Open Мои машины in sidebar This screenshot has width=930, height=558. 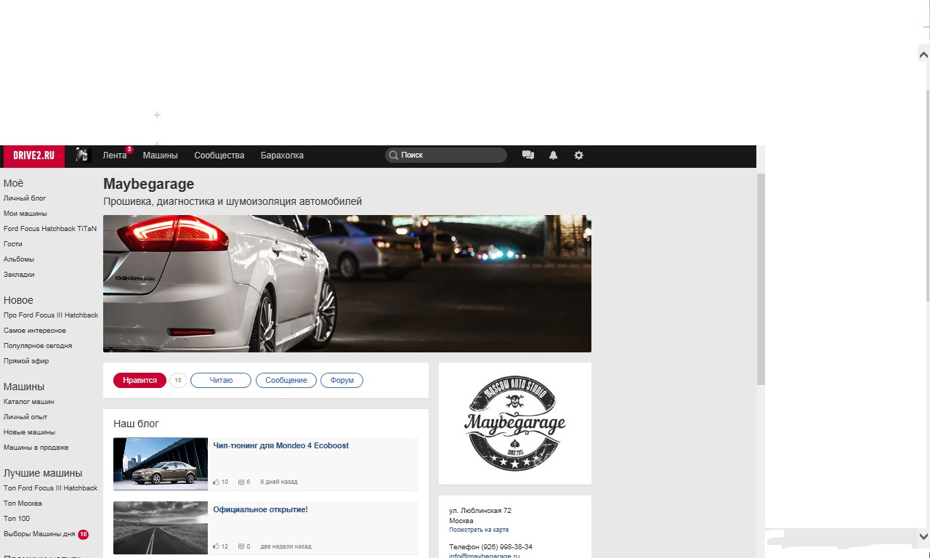point(25,214)
